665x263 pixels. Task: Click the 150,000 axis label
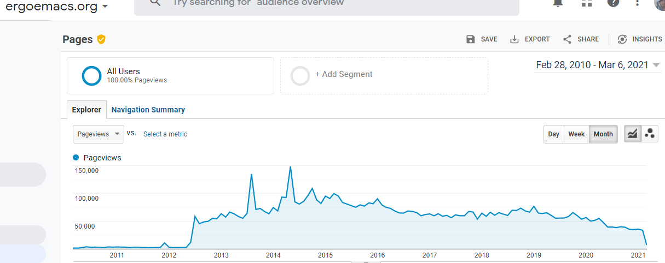pyautogui.click(x=86, y=171)
